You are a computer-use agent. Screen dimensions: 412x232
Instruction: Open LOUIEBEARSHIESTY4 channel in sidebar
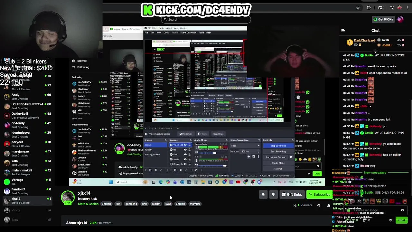pos(27,106)
